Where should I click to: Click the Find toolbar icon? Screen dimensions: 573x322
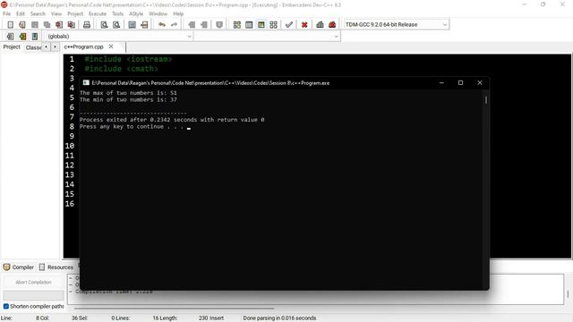coord(104,25)
